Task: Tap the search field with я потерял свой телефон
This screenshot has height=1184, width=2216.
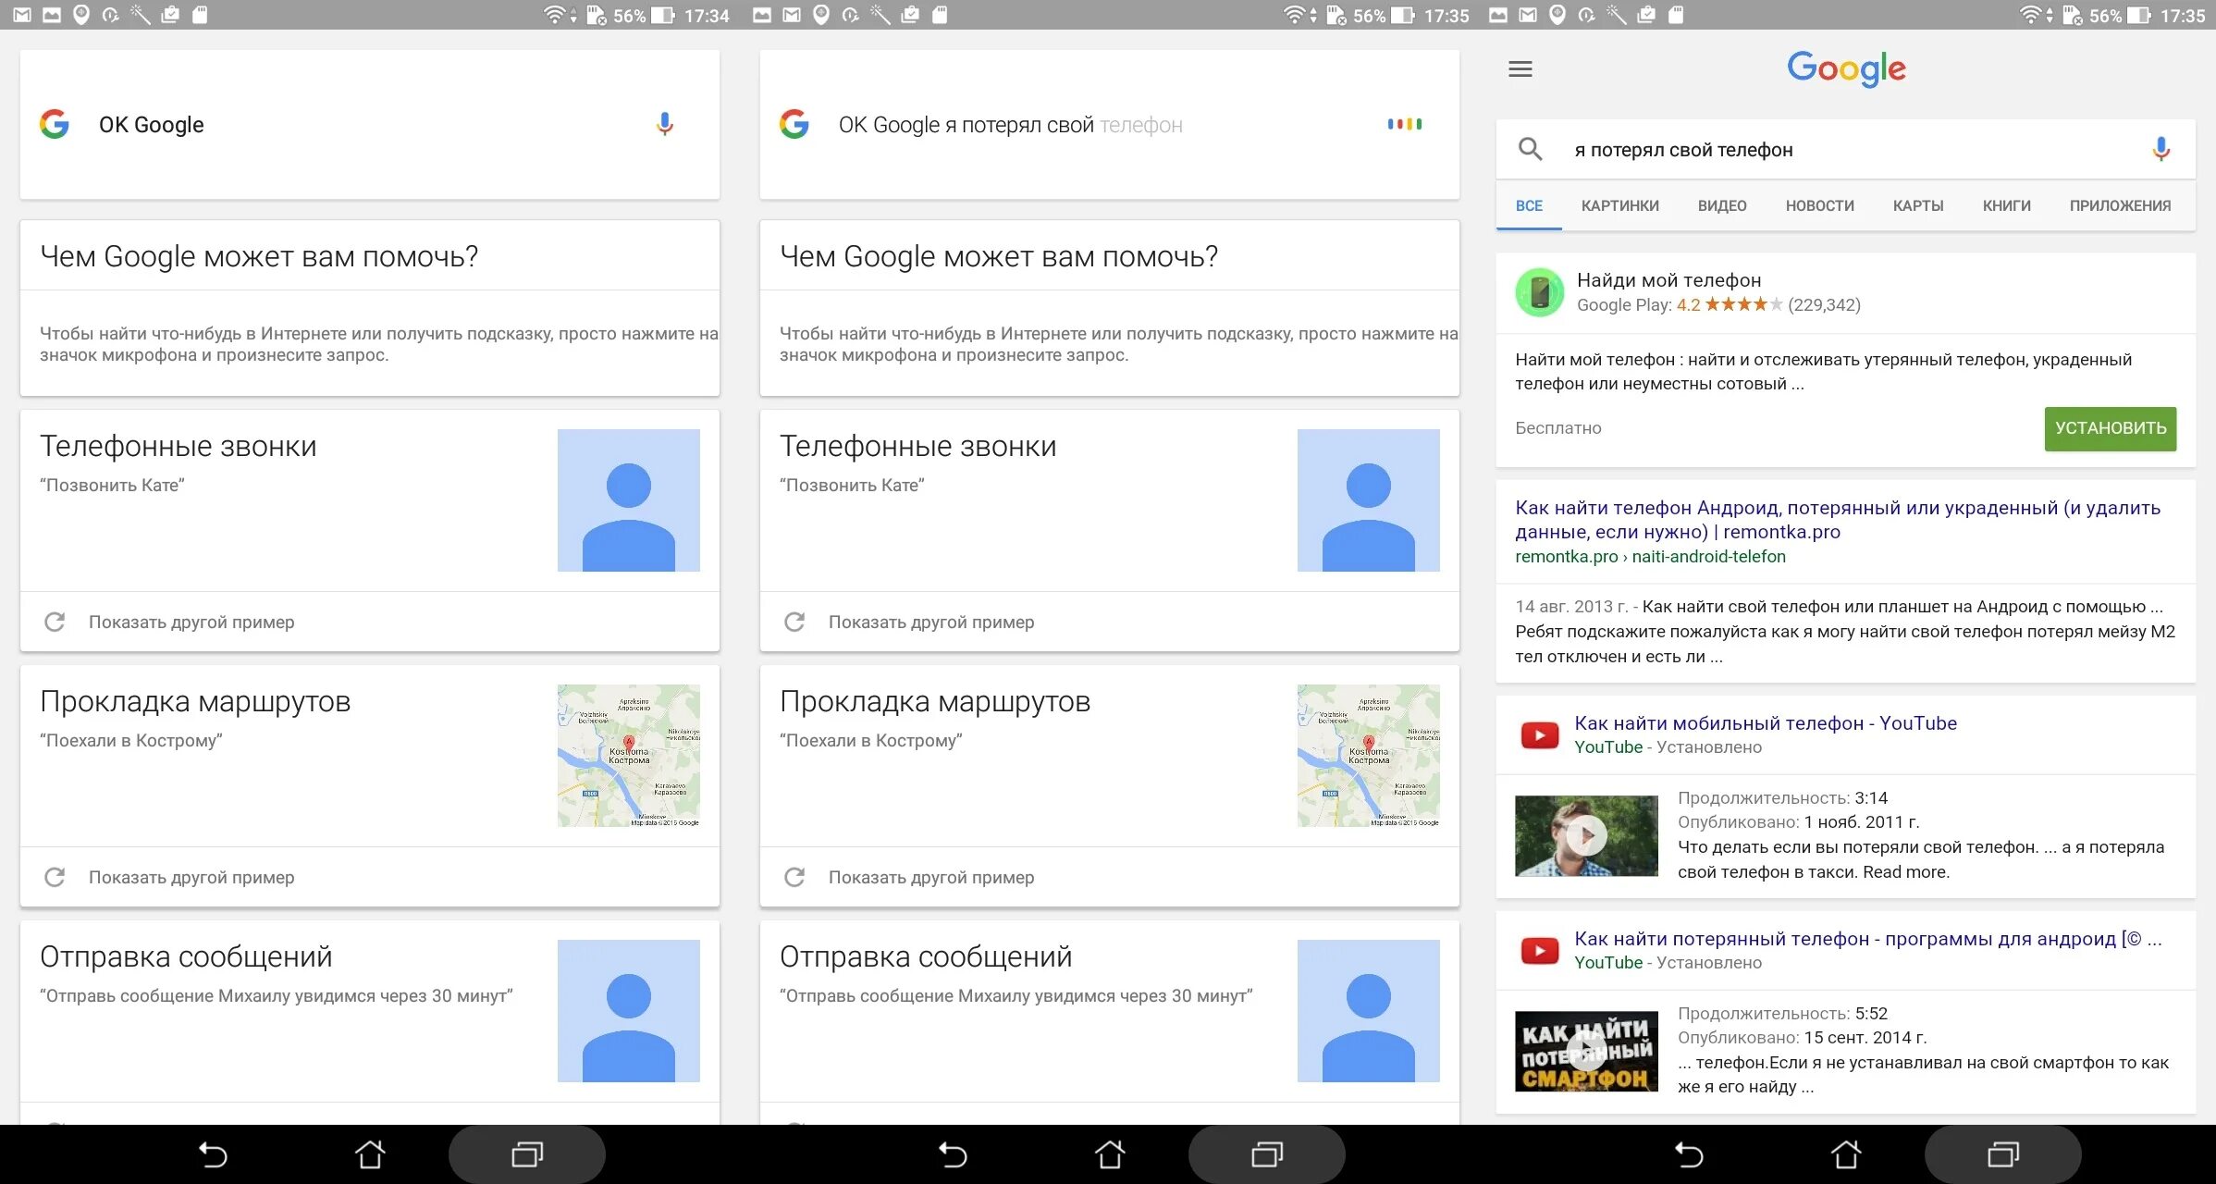Action: click(x=1845, y=149)
